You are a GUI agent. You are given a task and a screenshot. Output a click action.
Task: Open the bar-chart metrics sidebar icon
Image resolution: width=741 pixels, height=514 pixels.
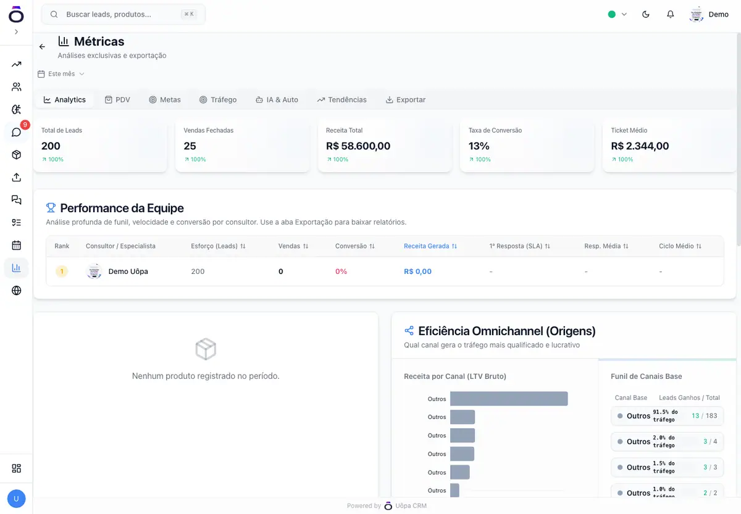[x=16, y=268]
